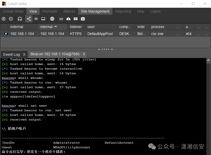Select external IP 192.168.1.104 cell

tap(22, 34)
